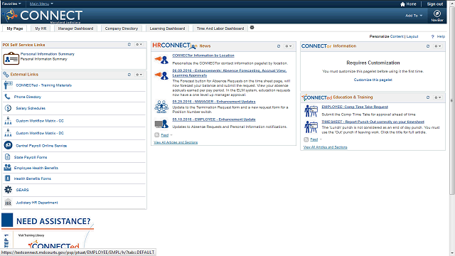
Task: Open CONNECTed Education & Training settings dropdown
Action: pos(438,97)
